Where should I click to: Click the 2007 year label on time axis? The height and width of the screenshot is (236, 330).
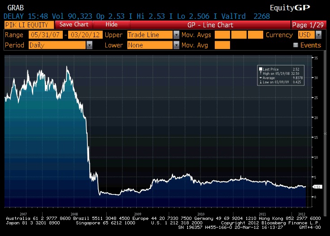tap(23, 214)
